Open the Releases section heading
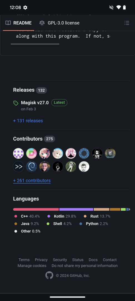Screen dimensions: 135x301 [24, 90]
